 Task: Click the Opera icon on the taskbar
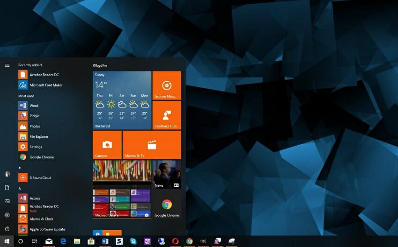coord(175,241)
